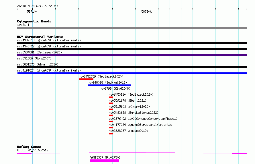Click the gray 10q21.1 cytogenetic band bar

132,28
